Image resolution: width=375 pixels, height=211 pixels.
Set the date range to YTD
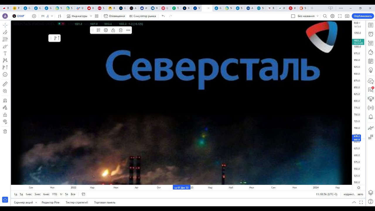(x=55, y=194)
